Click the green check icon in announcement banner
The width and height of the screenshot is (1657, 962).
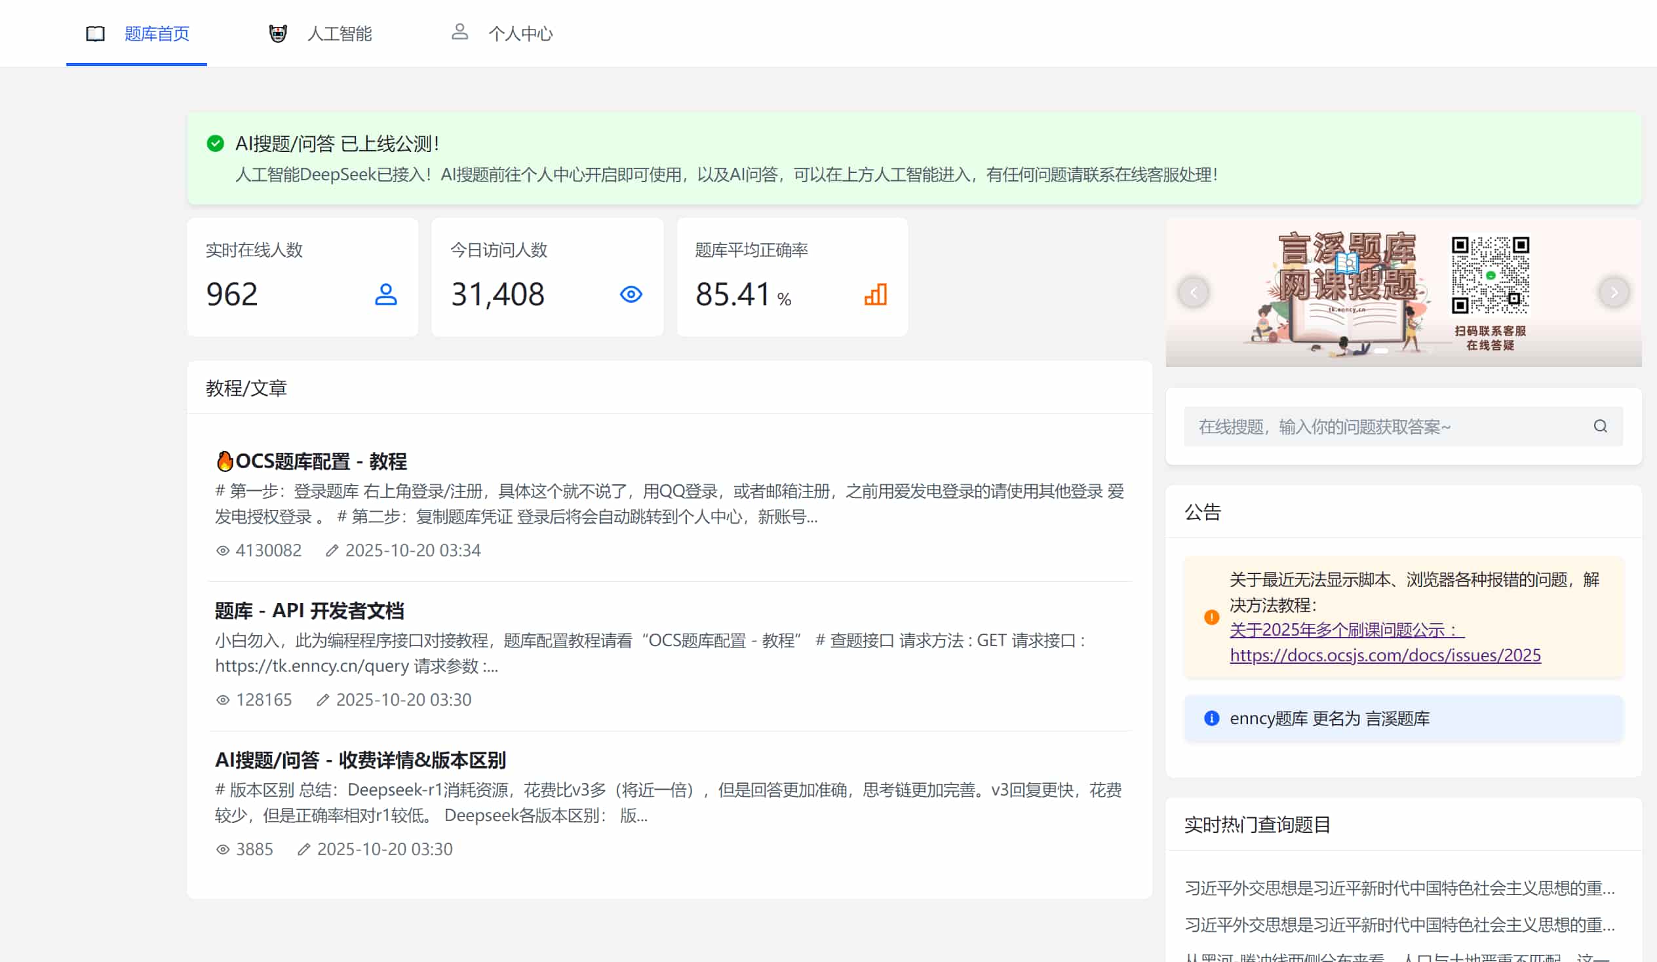[x=215, y=144]
